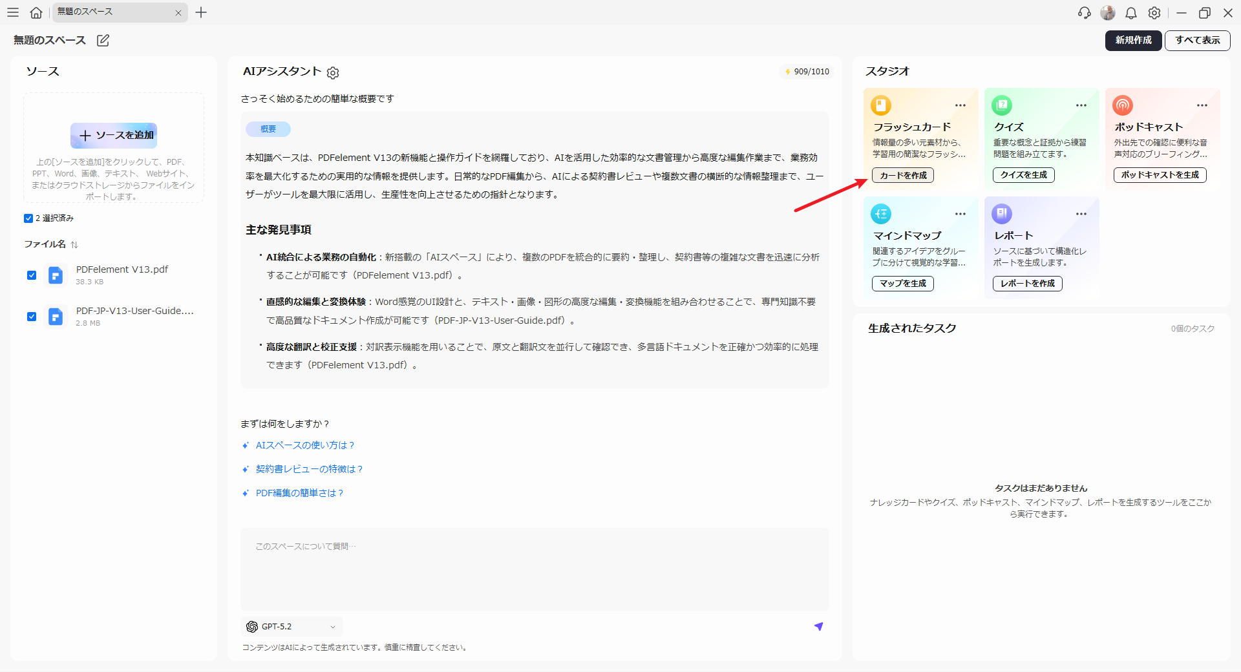Uncheck the PDFelement V13.pdf checkbox
This screenshot has width=1241, height=672.
(32, 275)
